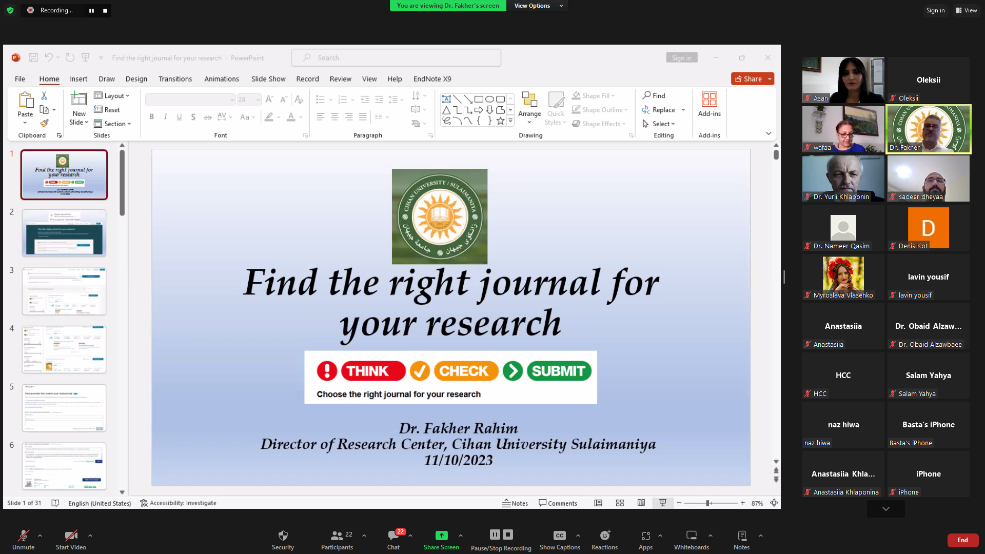Click the New Slide icon
Image resolution: width=985 pixels, height=554 pixels.
point(78,98)
